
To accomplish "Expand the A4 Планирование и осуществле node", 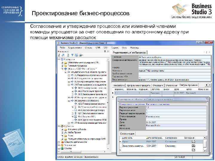I will (x=69, y=85).
